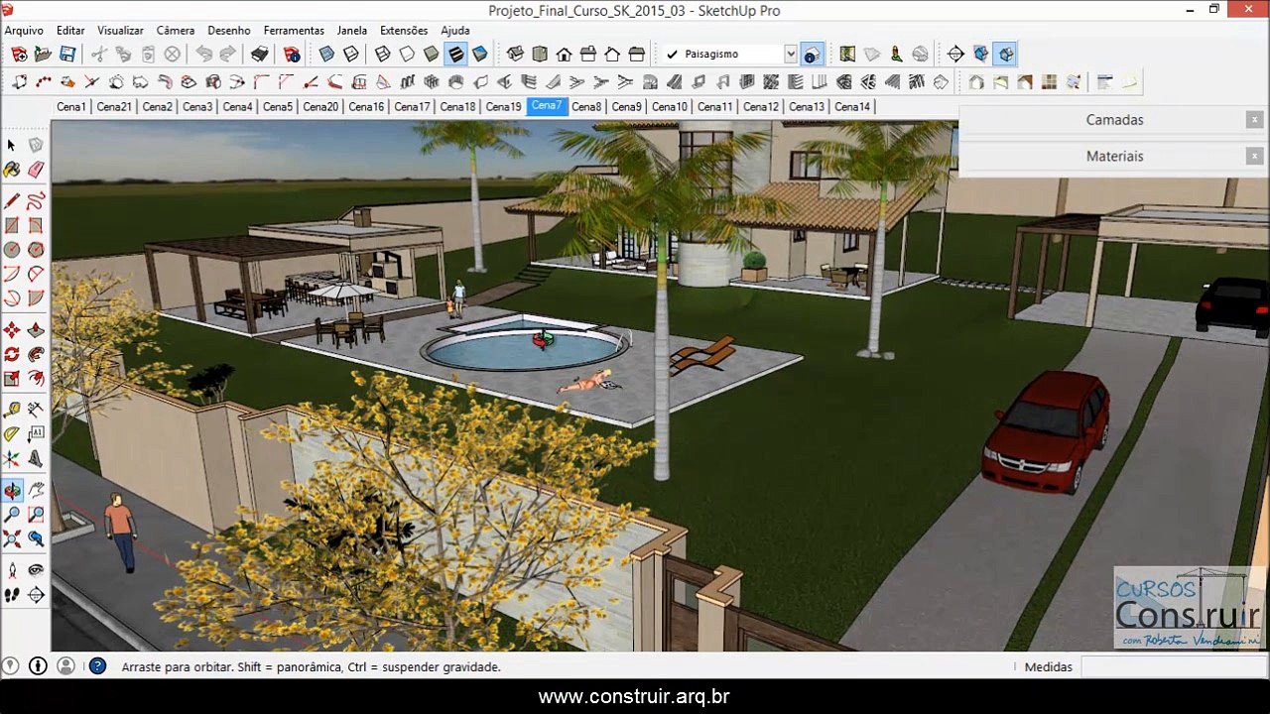Select the Freehand tool
The image size is (1270, 714).
pyautogui.click(x=36, y=201)
